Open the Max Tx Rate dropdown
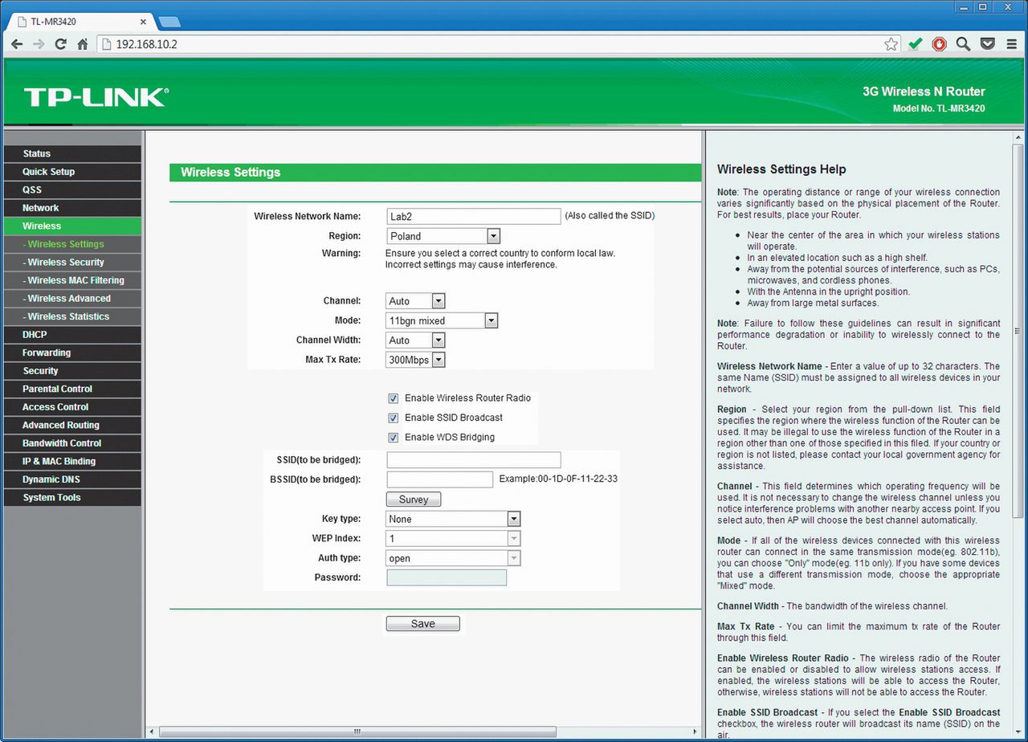Image resolution: width=1028 pixels, height=742 pixels. (415, 360)
